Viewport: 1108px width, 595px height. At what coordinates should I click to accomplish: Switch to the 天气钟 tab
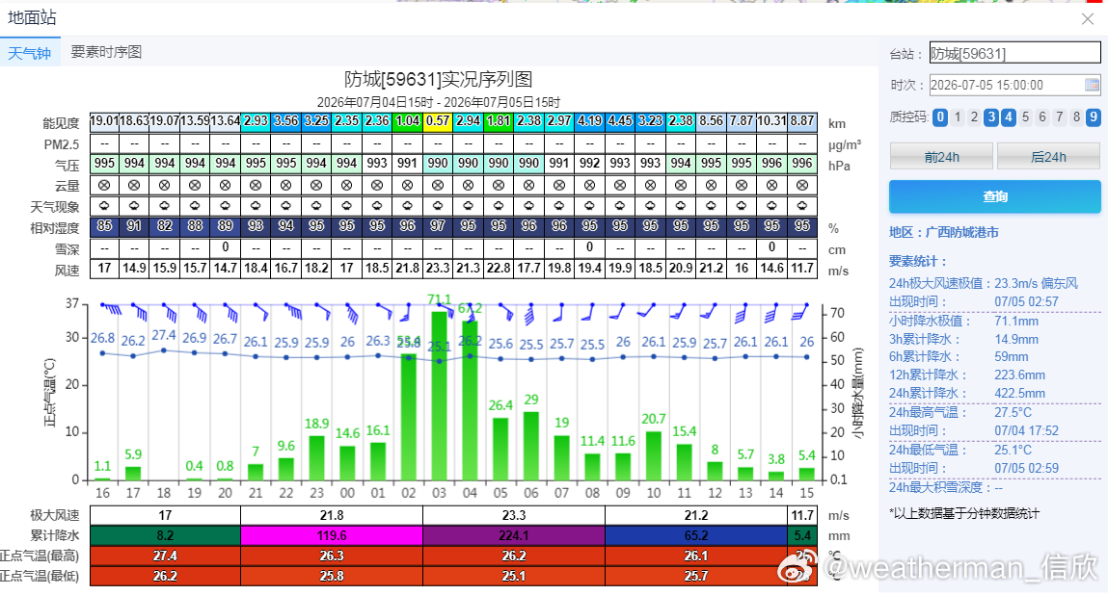(30, 53)
